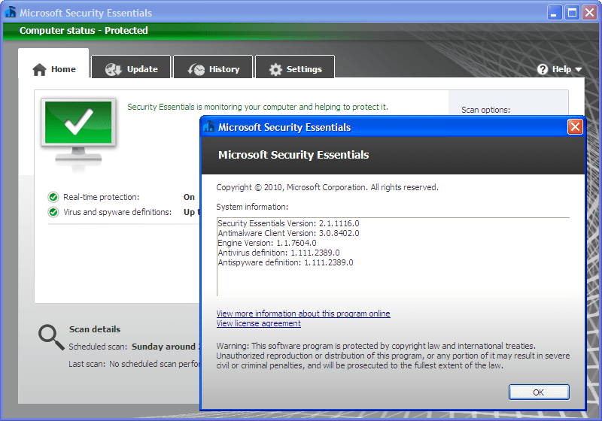Open View more information about this program online
Viewport: 602px width, 421px height.
pyautogui.click(x=303, y=313)
